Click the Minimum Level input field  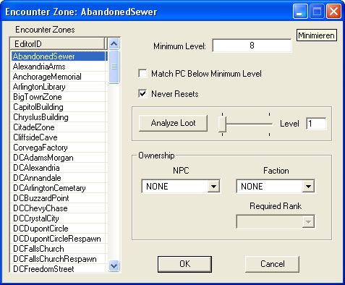(252, 46)
